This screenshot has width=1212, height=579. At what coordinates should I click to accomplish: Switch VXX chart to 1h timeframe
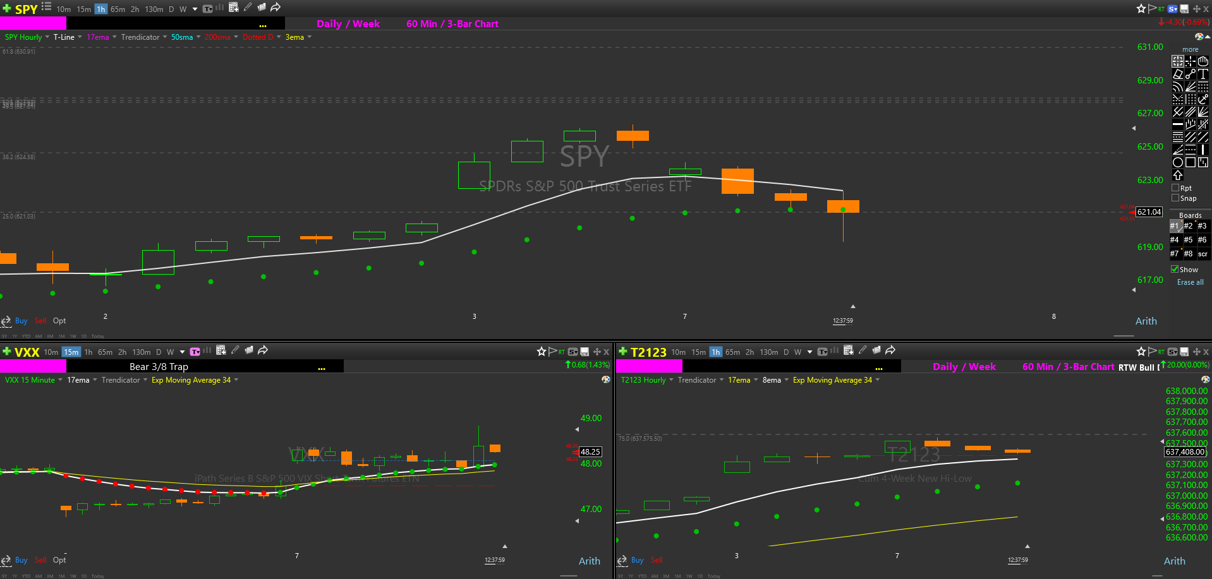click(x=88, y=352)
